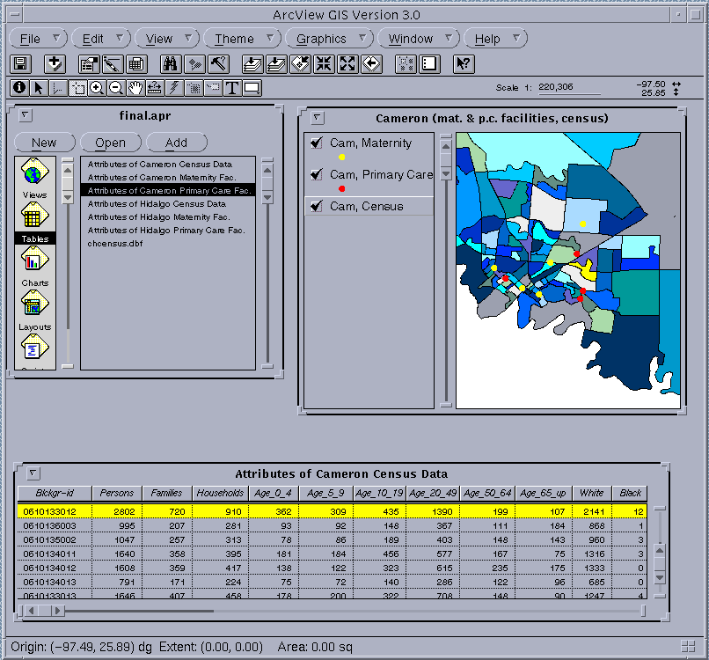Click Zoom to Selected features icon
The width and height of the screenshot is (709, 660).
[300, 64]
